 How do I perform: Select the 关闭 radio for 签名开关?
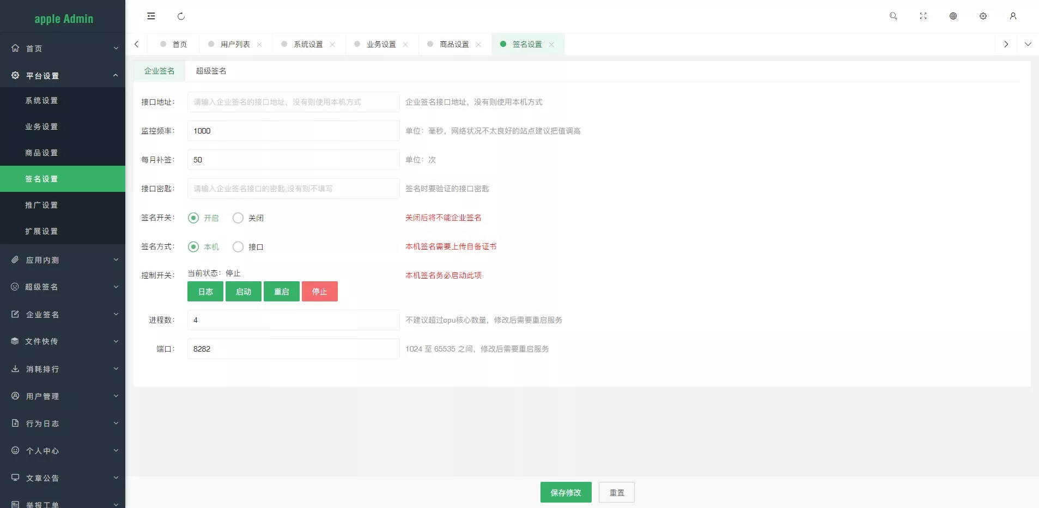pyautogui.click(x=238, y=218)
